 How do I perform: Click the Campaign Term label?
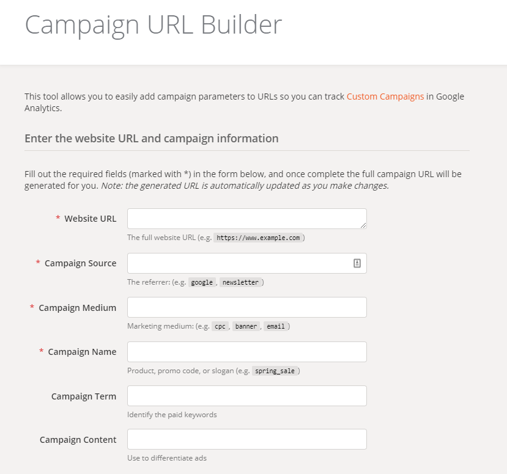coord(83,396)
